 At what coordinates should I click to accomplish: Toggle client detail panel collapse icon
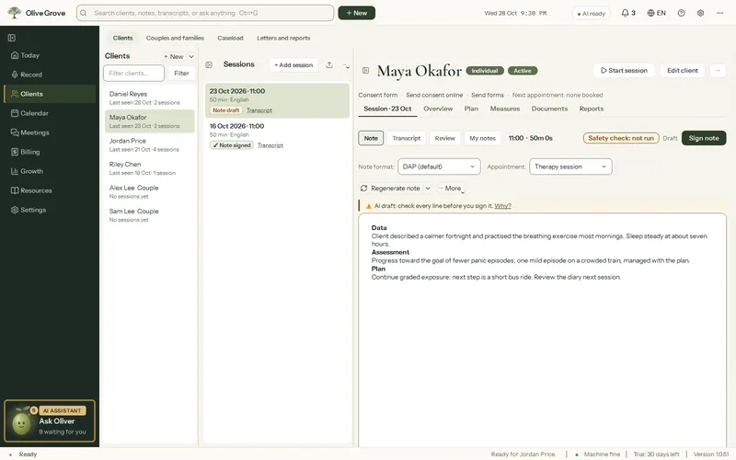pos(365,71)
